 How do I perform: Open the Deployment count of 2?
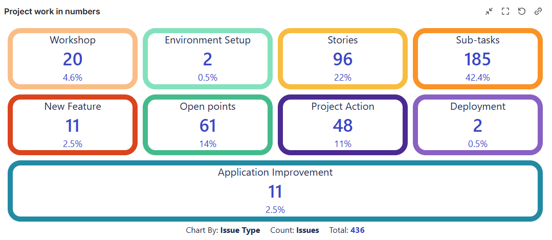477,126
